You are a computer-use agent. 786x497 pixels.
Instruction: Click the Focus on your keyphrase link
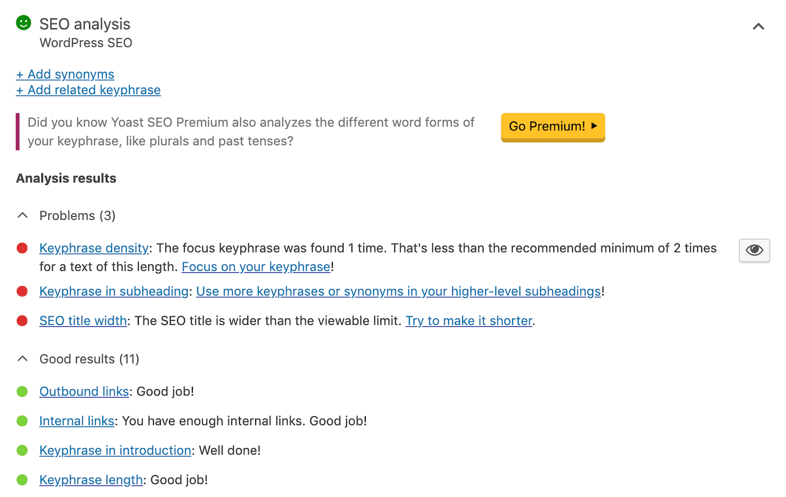[255, 267]
